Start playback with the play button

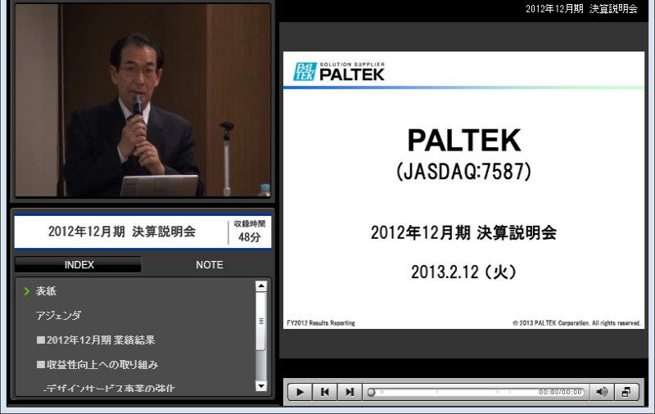[300, 392]
